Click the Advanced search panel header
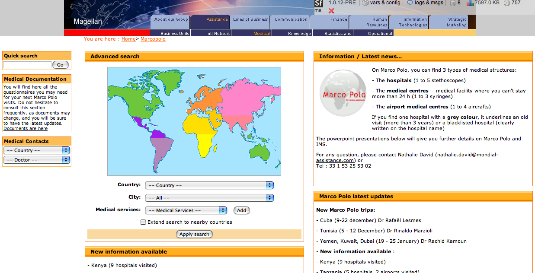The image size is (535, 273). pos(194,56)
